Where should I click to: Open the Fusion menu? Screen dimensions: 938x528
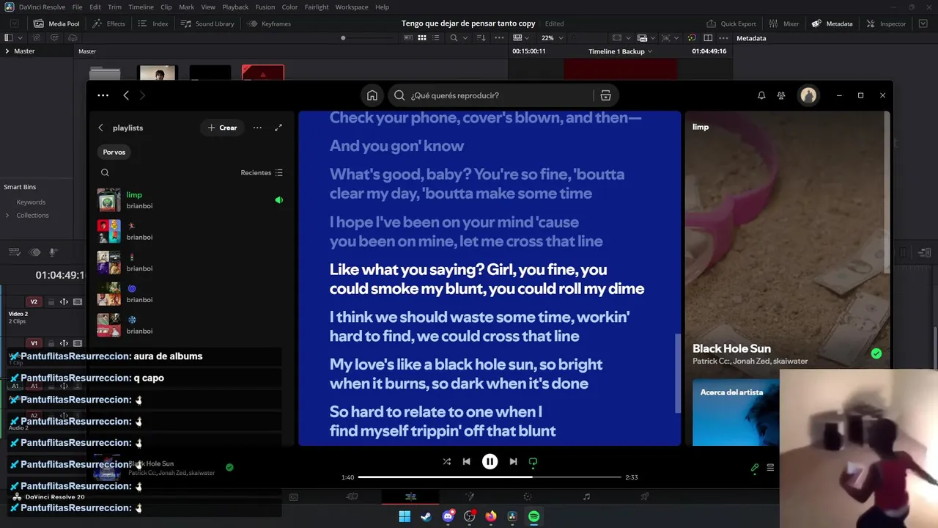[x=265, y=7]
